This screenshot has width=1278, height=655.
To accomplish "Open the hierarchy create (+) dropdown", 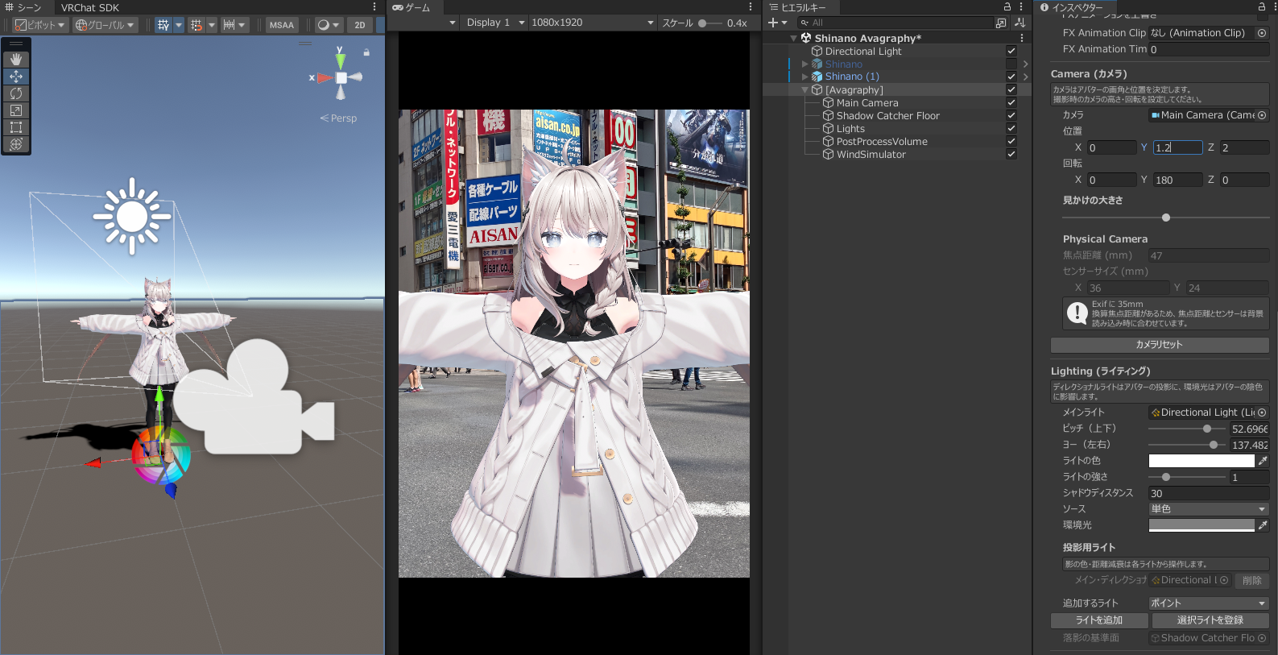I will pos(777,23).
